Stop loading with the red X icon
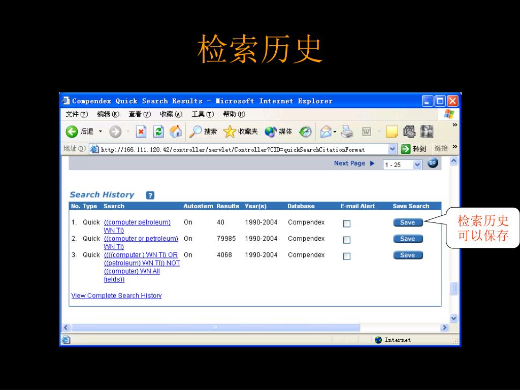The width and height of the screenshot is (520, 390). [141, 132]
